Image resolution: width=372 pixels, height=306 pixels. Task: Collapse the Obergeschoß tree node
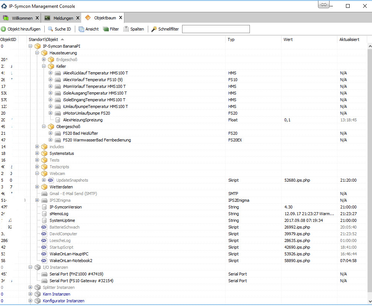click(44, 127)
